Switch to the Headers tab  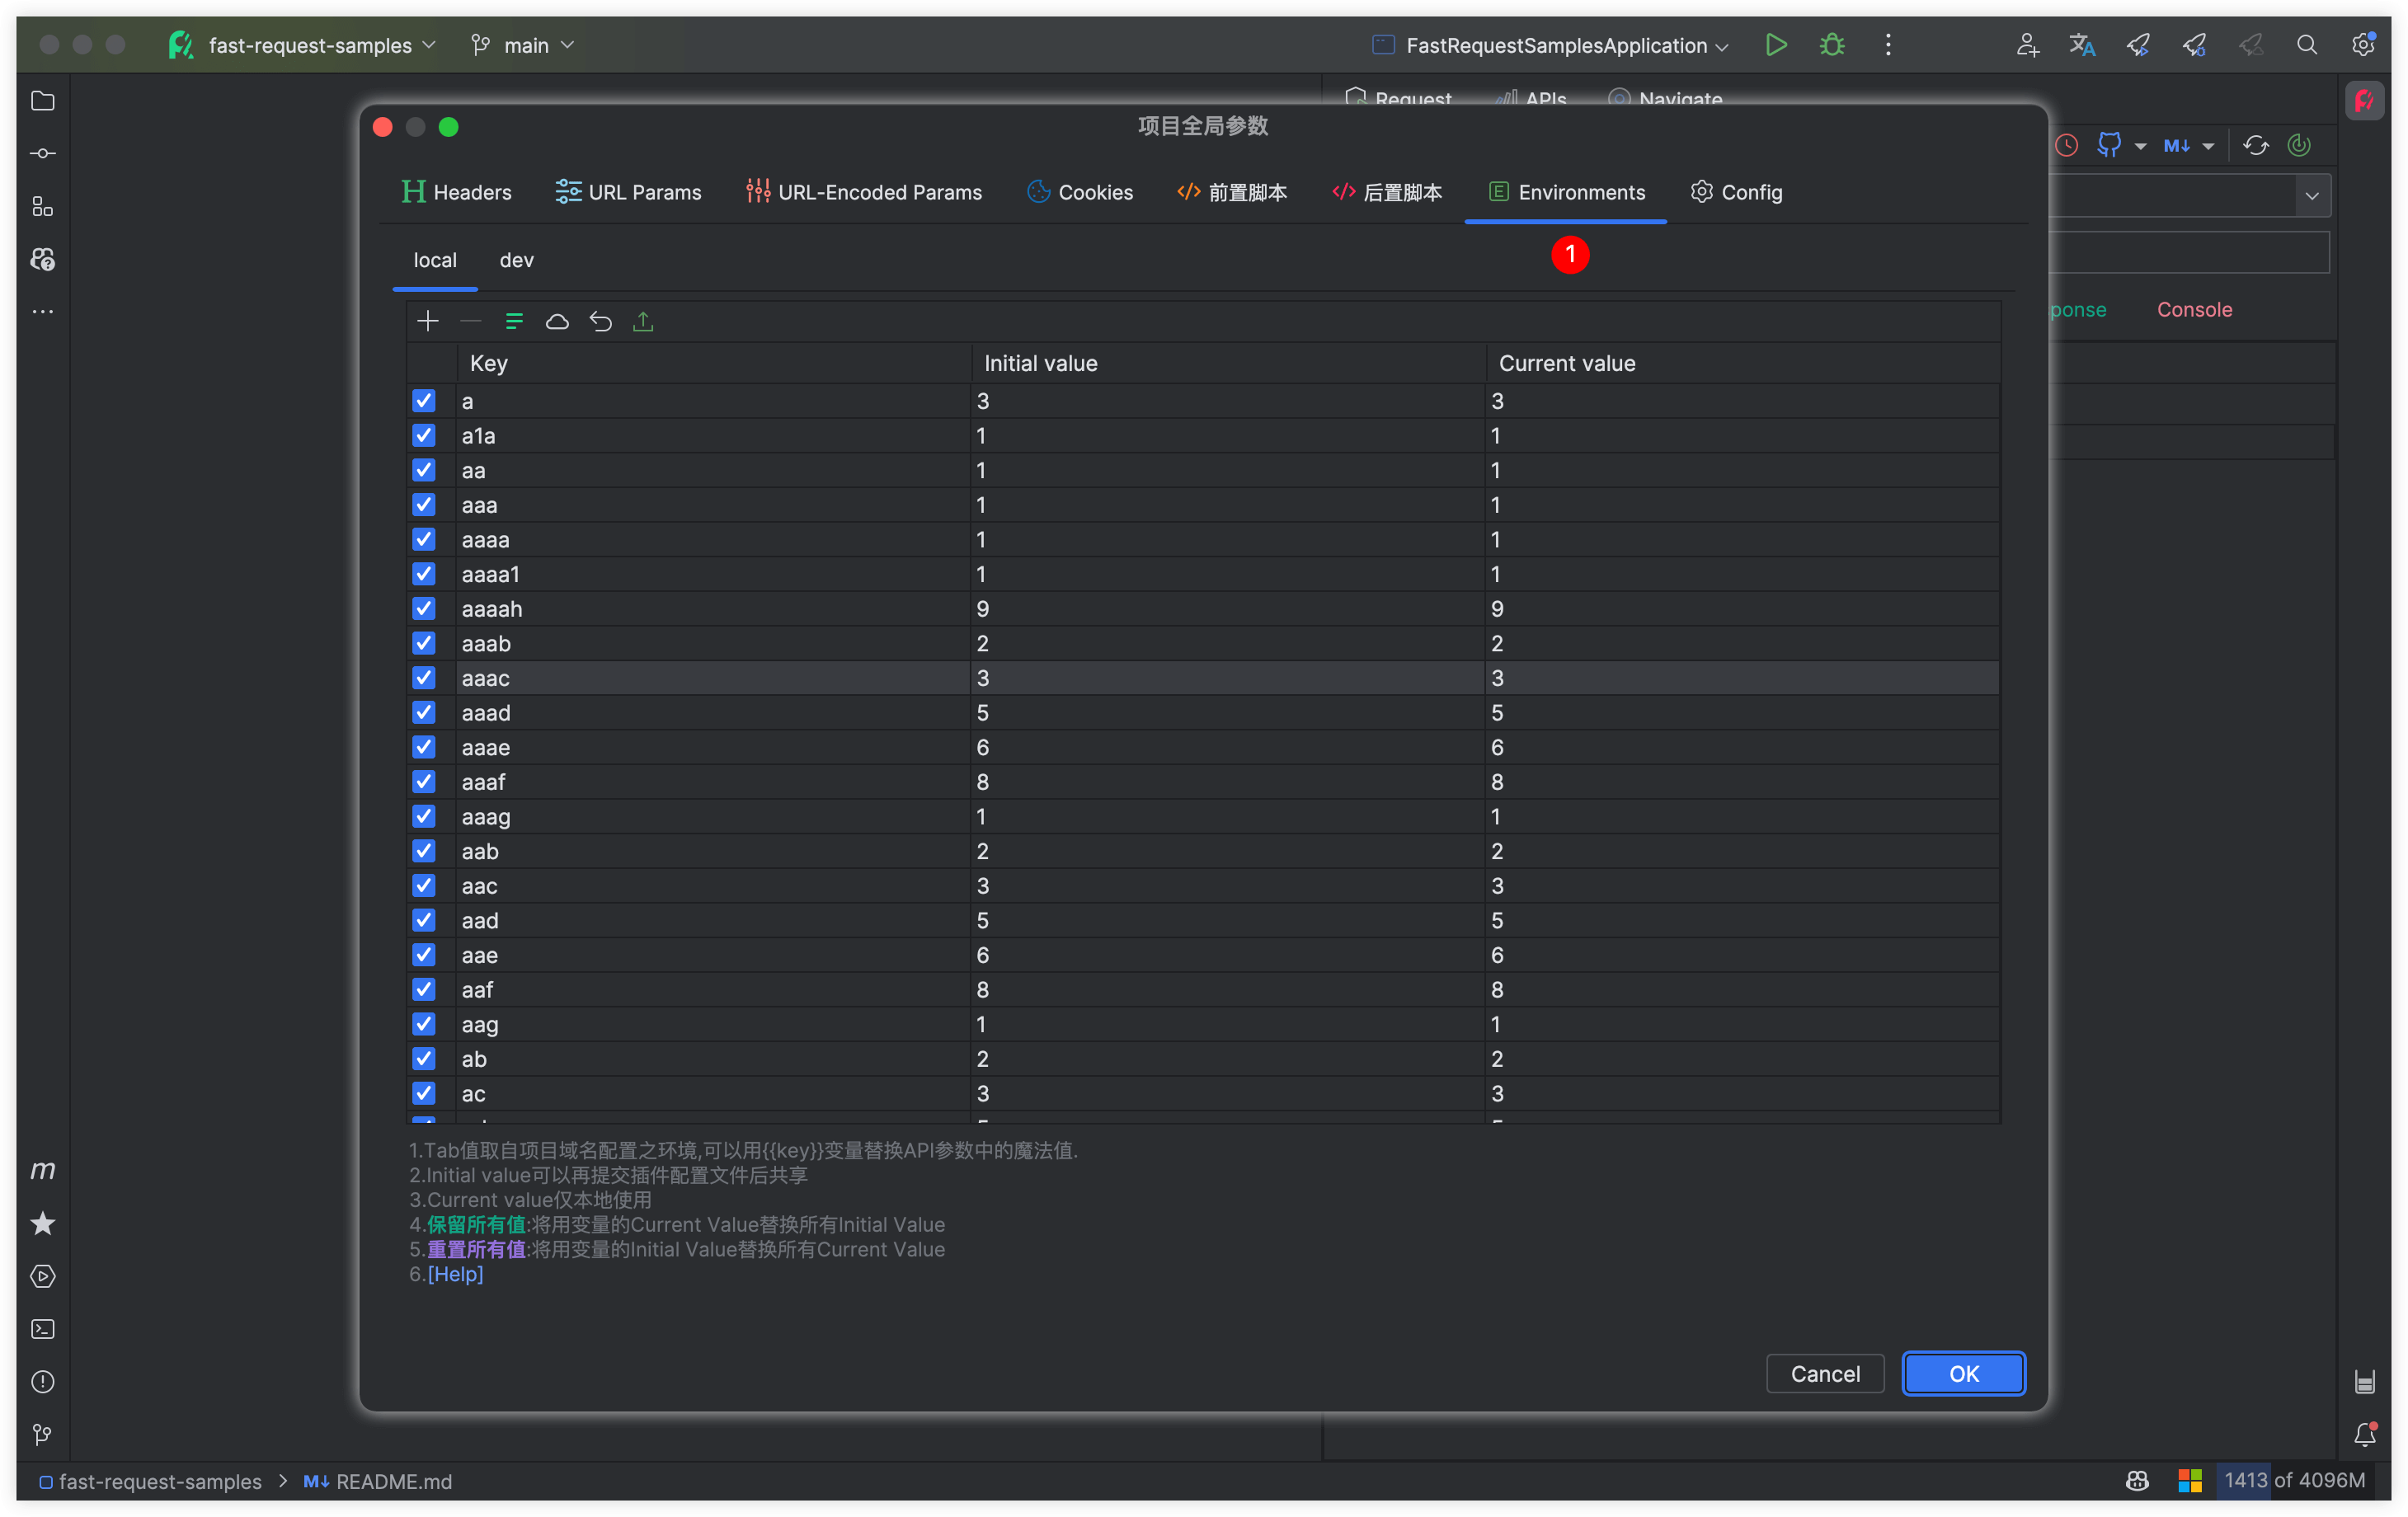click(x=456, y=192)
